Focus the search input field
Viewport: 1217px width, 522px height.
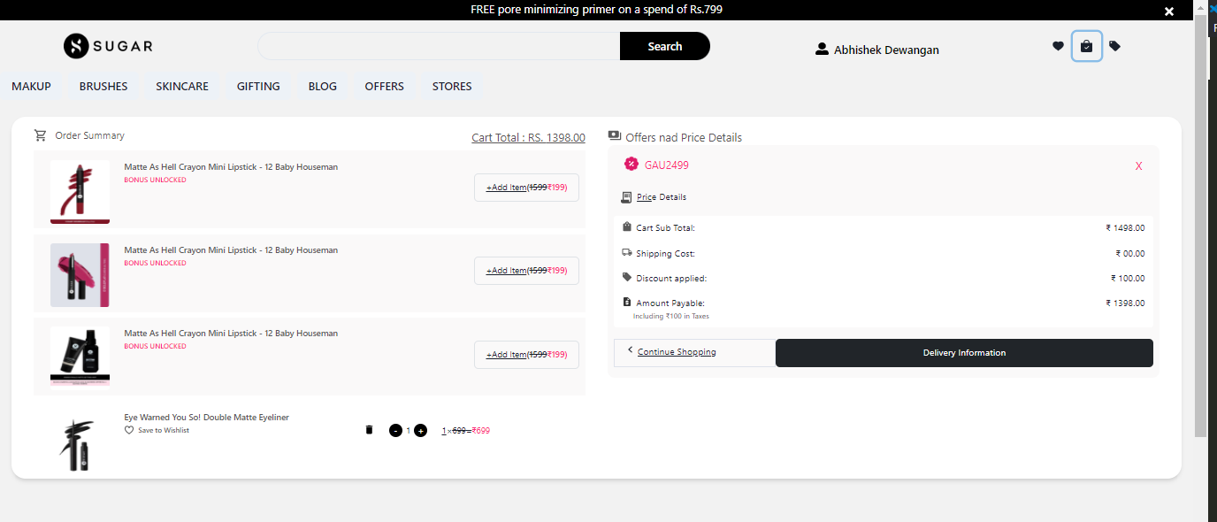click(x=439, y=46)
